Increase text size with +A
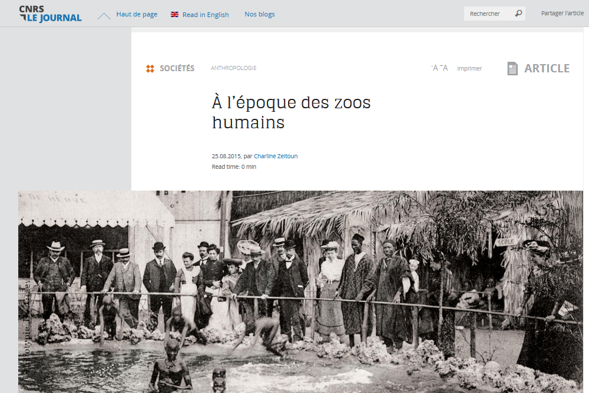 coord(444,68)
